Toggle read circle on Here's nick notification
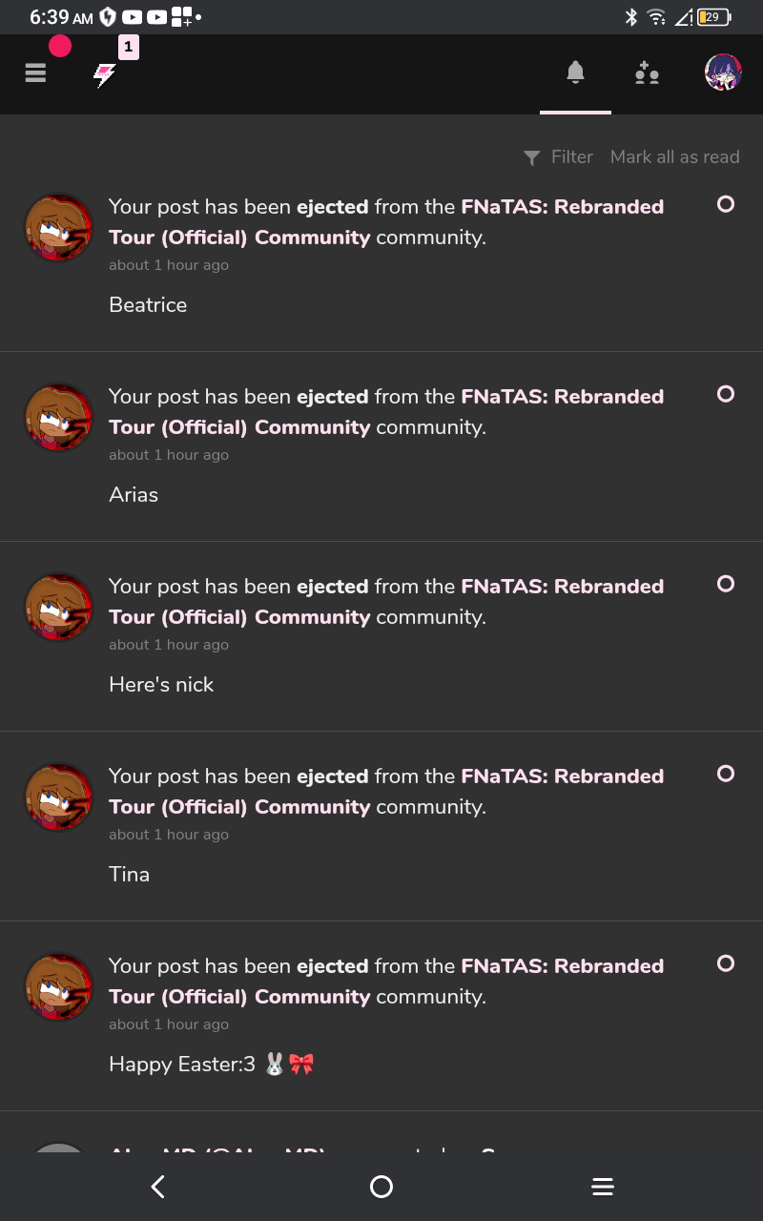The height and width of the screenshot is (1221, 763). tap(726, 583)
